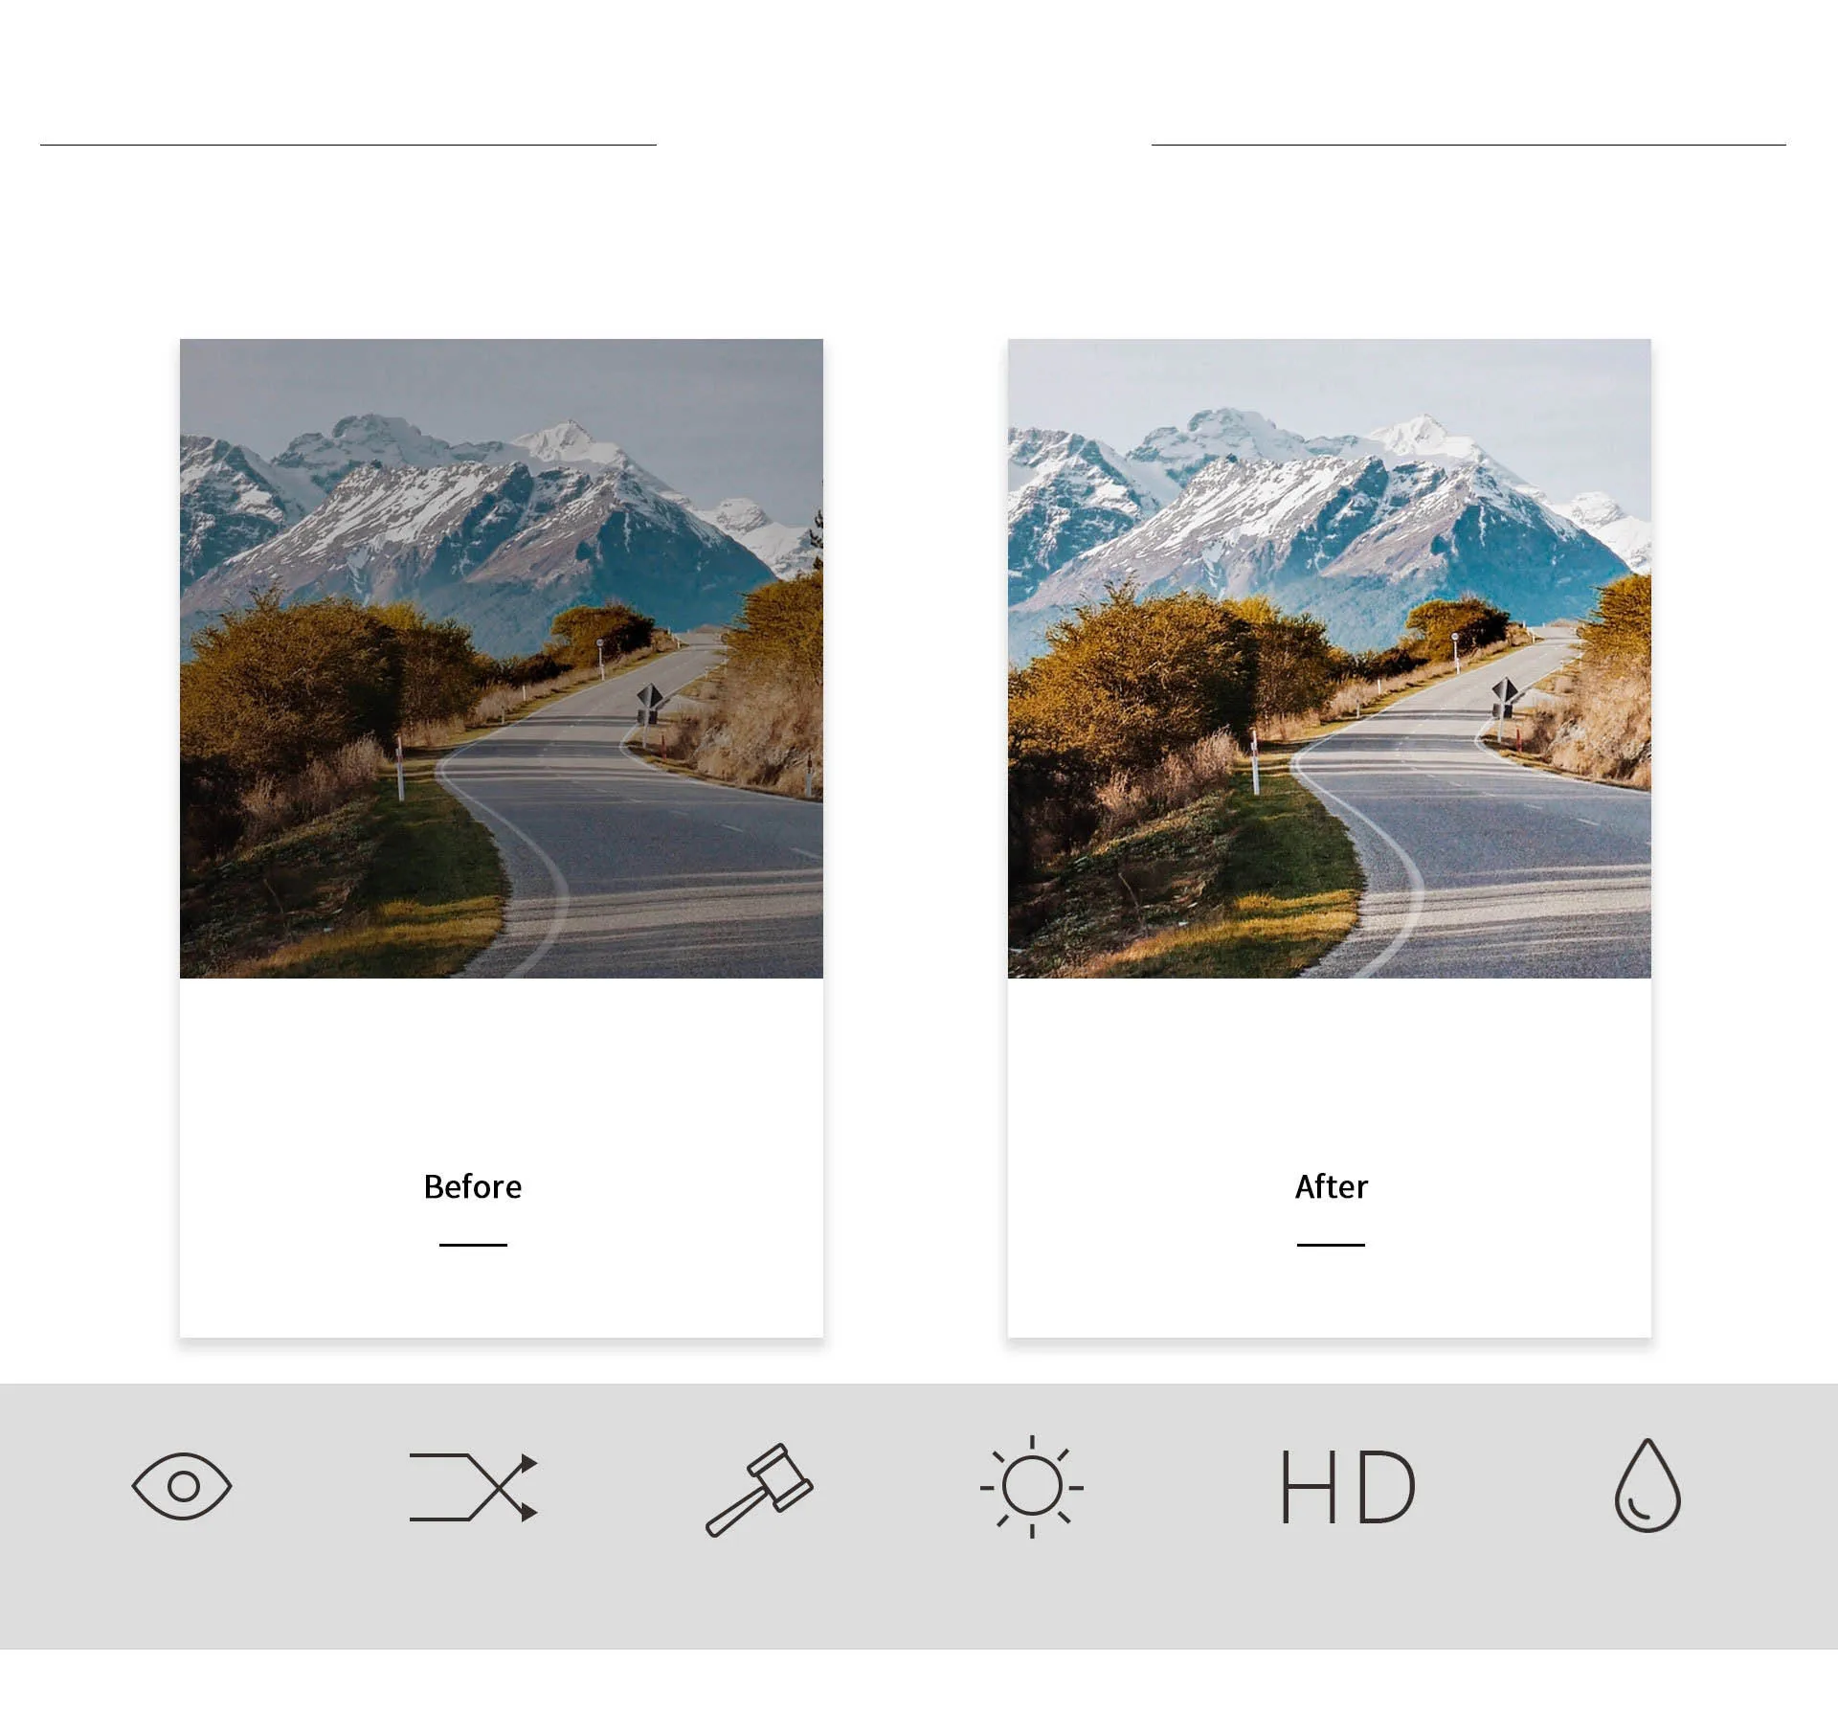Viewport: 1838px width, 1711px height.
Task: Open the Before mountain road photo
Action: click(x=501, y=658)
